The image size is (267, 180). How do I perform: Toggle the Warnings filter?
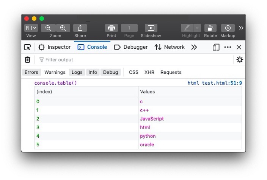pyautogui.click(x=55, y=72)
